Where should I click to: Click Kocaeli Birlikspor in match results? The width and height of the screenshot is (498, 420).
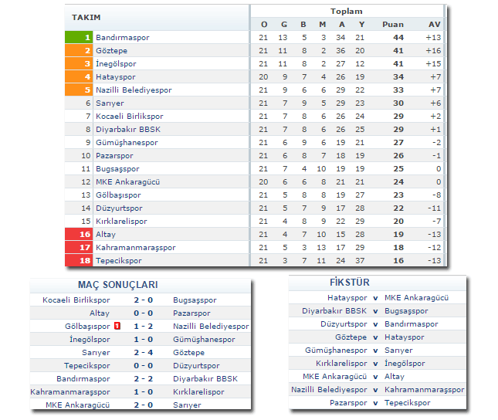76,300
